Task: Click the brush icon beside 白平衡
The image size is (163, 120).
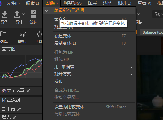Action: [x=19, y=109]
